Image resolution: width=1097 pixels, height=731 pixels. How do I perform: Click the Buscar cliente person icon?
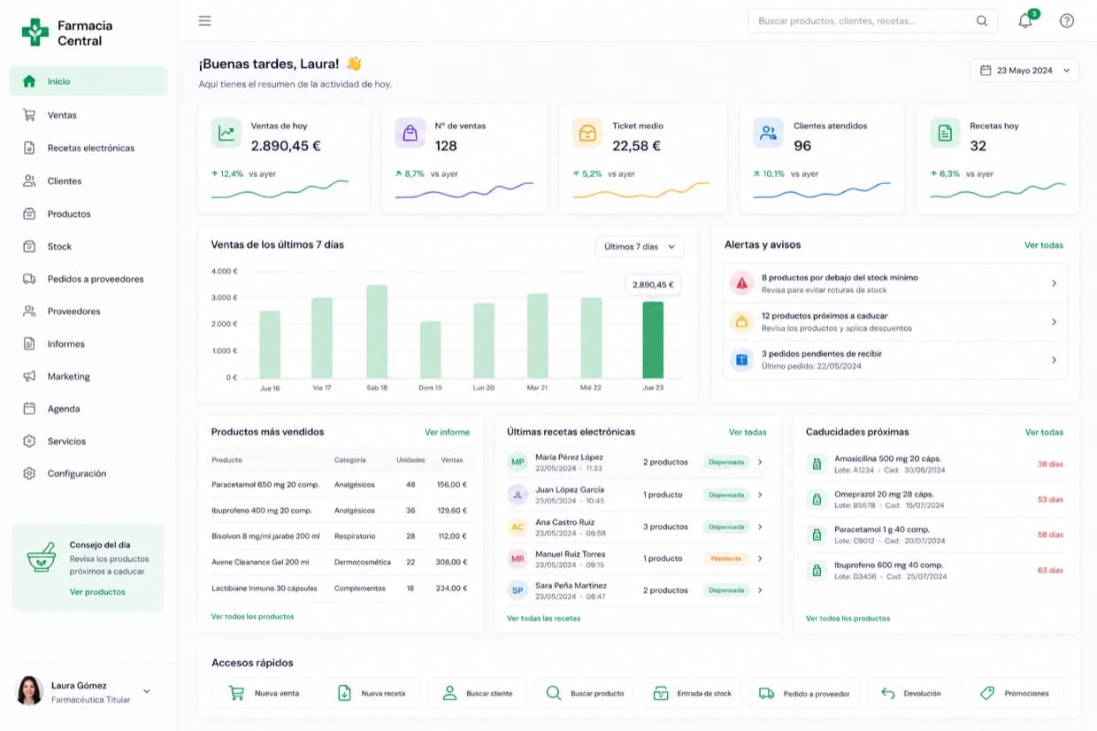[x=449, y=693]
